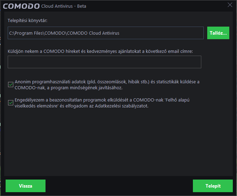The width and height of the screenshot is (237, 196).
Task: Open folder browser with Tallóz button
Action: [x=218, y=33]
